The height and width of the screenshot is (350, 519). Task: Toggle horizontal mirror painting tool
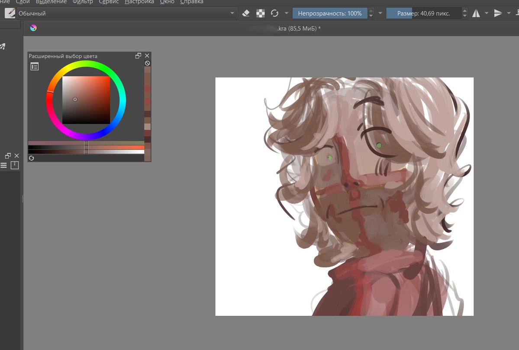(476, 13)
